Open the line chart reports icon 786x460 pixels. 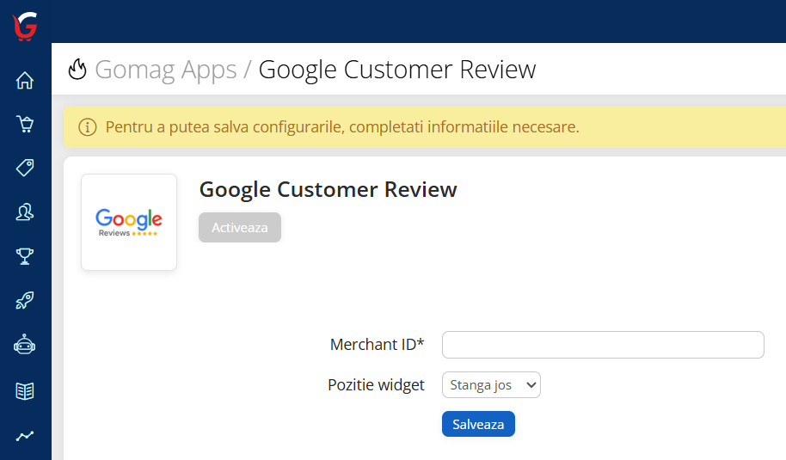[x=25, y=436]
